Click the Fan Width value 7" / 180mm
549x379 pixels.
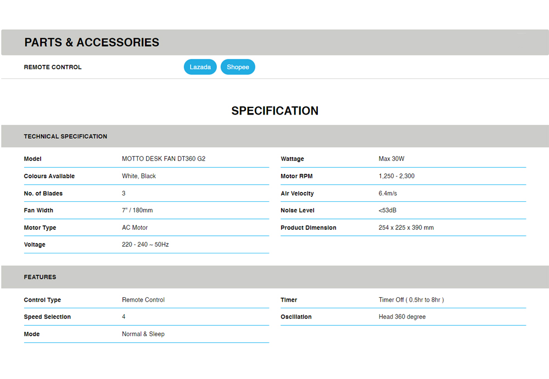[137, 211]
